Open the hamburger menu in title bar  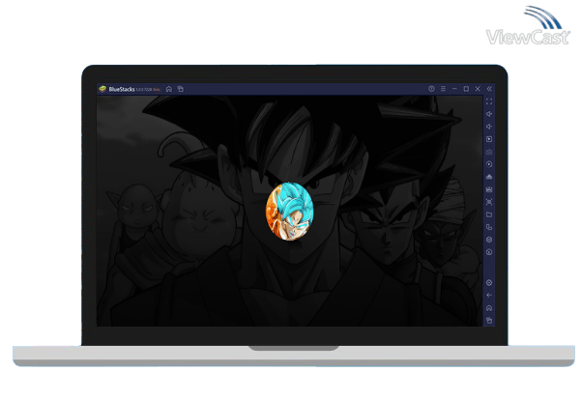point(443,89)
